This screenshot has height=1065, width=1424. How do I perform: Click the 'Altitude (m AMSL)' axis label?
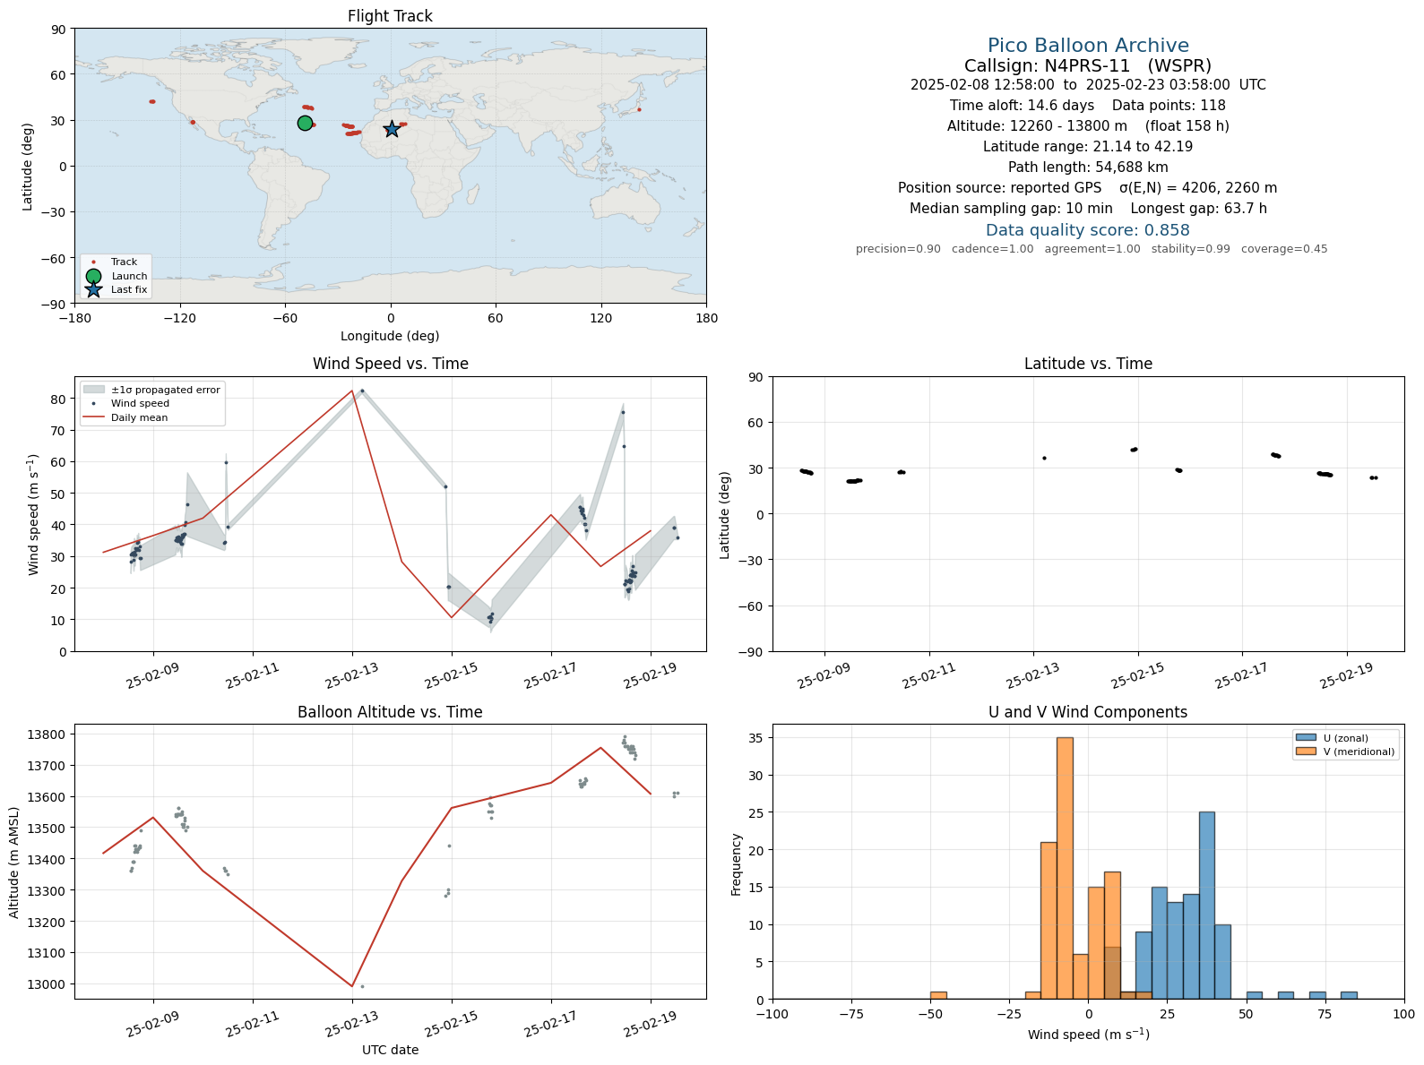[x=14, y=861]
